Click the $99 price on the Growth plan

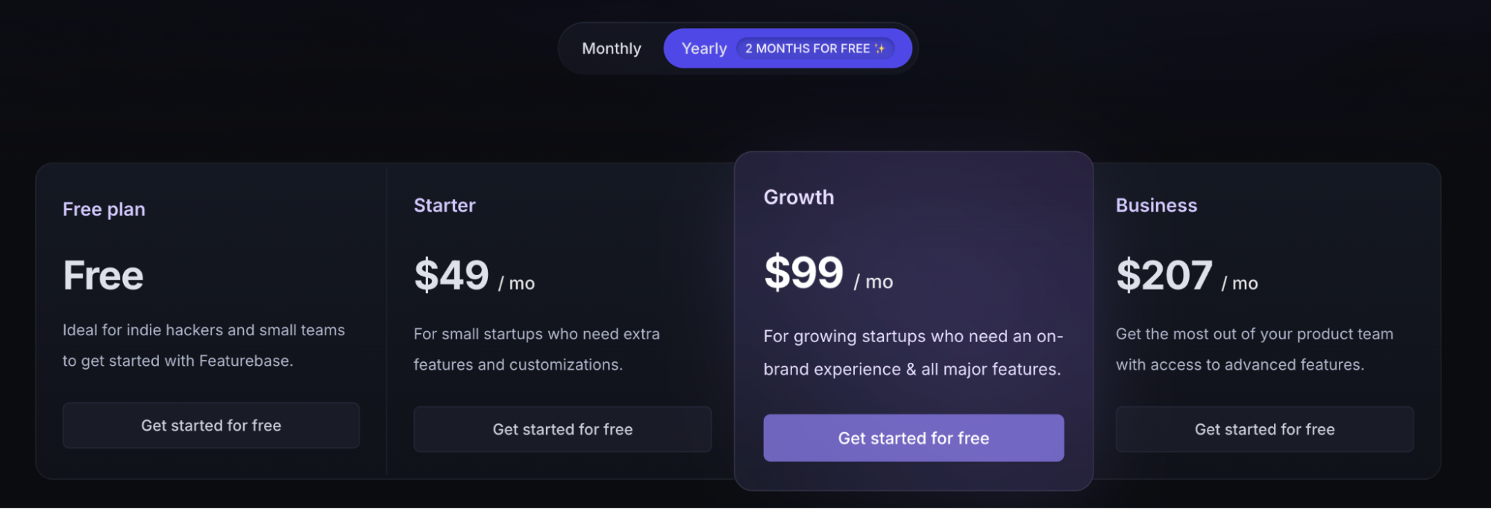tap(803, 271)
